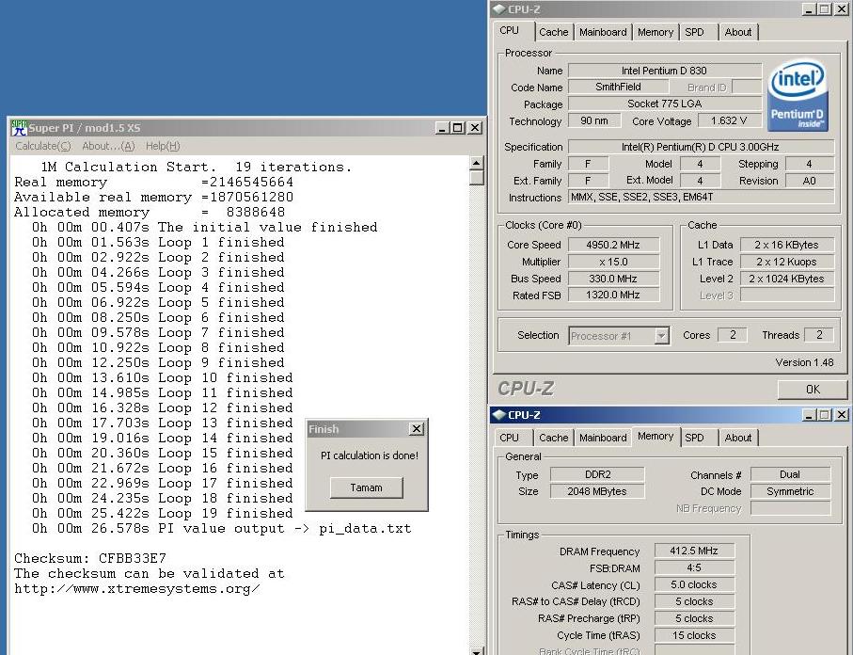Click the Rated FSB value 1320.0 MHz

pyautogui.click(x=613, y=296)
